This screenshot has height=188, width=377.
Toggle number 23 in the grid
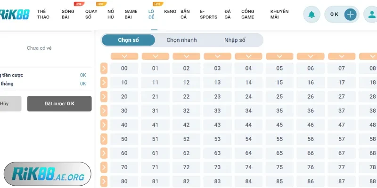pyautogui.click(x=217, y=97)
